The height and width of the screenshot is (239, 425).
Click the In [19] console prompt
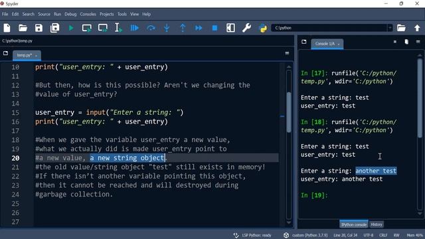coord(314,195)
